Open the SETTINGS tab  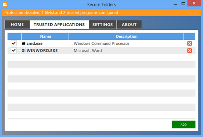pyautogui.click(x=103, y=24)
